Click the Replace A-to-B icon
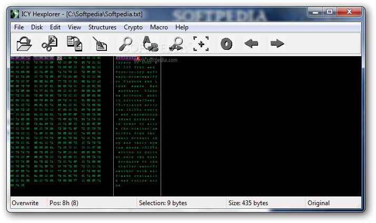Viewport: 376px width, 223px height. pyautogui.click(x=151, y=44)
